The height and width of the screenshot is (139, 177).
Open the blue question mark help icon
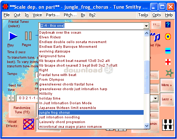tap(168, 25)
